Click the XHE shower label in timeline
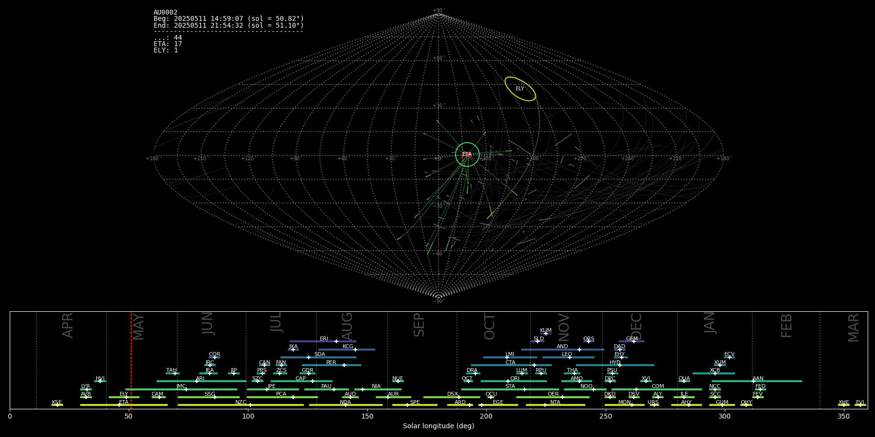Image resolution: width=875 pixels, height=437 pixels. coord(844,403)
